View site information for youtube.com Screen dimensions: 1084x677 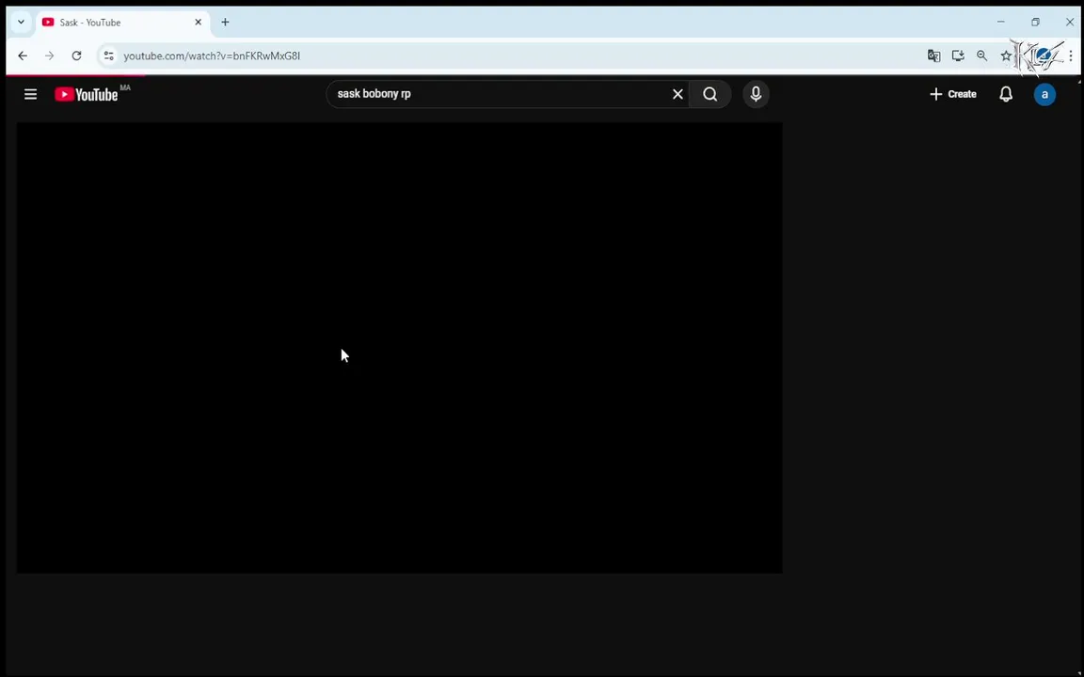click(108, 56)
